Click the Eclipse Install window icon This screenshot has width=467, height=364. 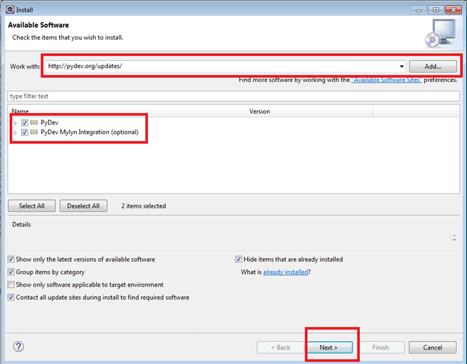tap(10, 9)
